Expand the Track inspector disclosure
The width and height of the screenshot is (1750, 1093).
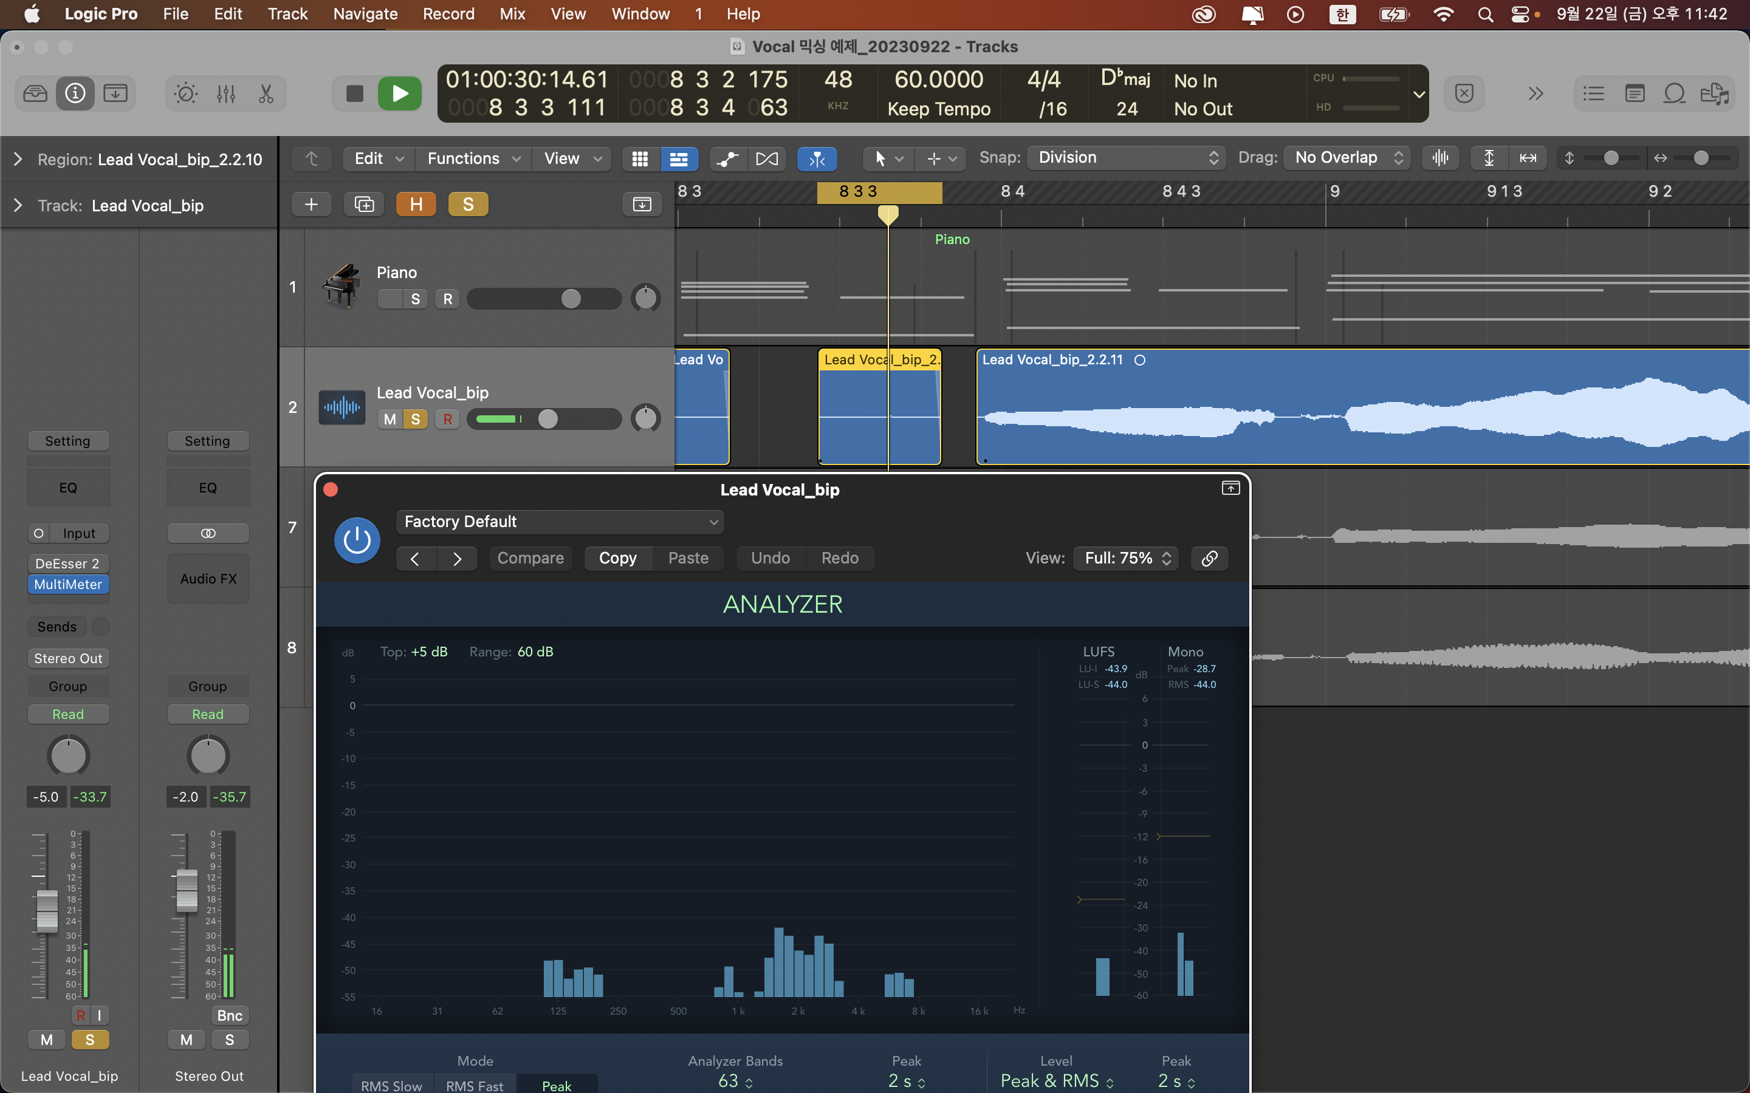[18, 205]
